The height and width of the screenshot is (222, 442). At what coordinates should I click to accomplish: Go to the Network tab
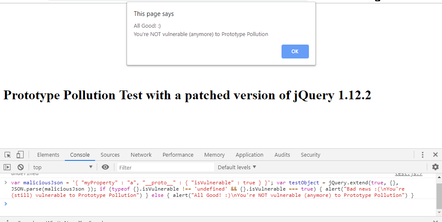pos(141,155)
